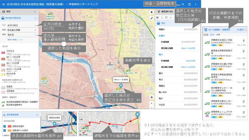The width and height of the screenshot is (249, 140).
Task: Click the 近くの避難所・避難場所 header icon
Action: pos(206,30)
